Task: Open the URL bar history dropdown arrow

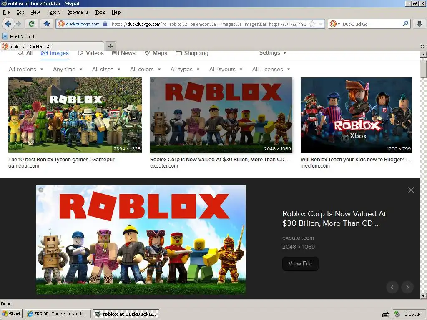Action: pos(321,24)
